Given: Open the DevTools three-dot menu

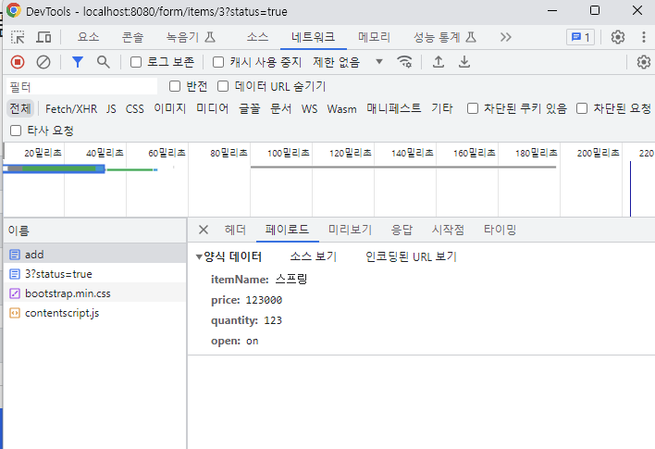Looking at the screenshot, I should (x=643, y=37).
